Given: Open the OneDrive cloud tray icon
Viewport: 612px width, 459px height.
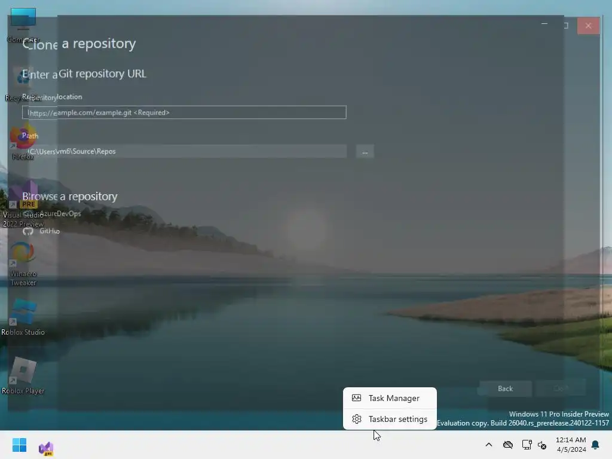Looking at the screenshot, I should coord(507,445).
